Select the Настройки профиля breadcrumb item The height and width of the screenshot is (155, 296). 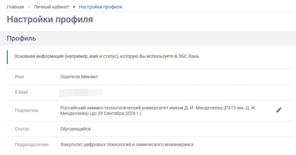click(x=100, y=7)
